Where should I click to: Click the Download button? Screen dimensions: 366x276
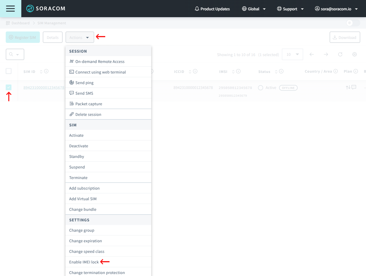(x=345, y=37)
